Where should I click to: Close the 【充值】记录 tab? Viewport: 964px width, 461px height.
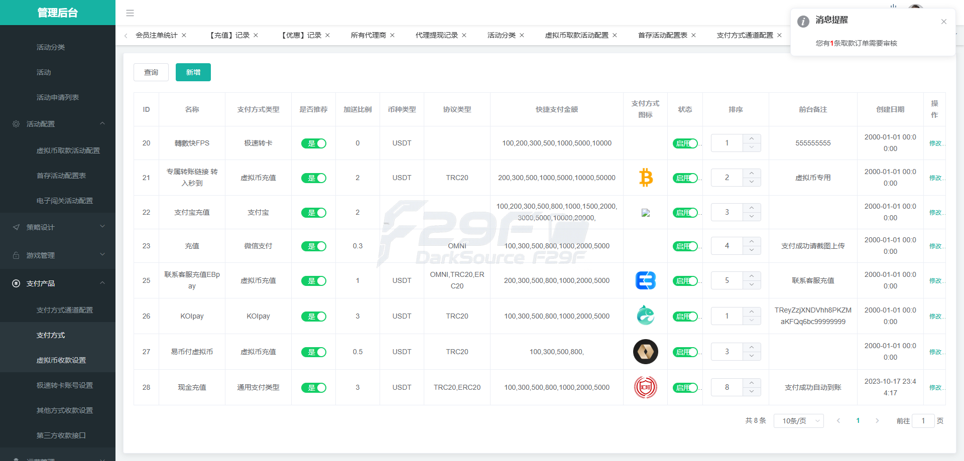[x=256, y=35]
